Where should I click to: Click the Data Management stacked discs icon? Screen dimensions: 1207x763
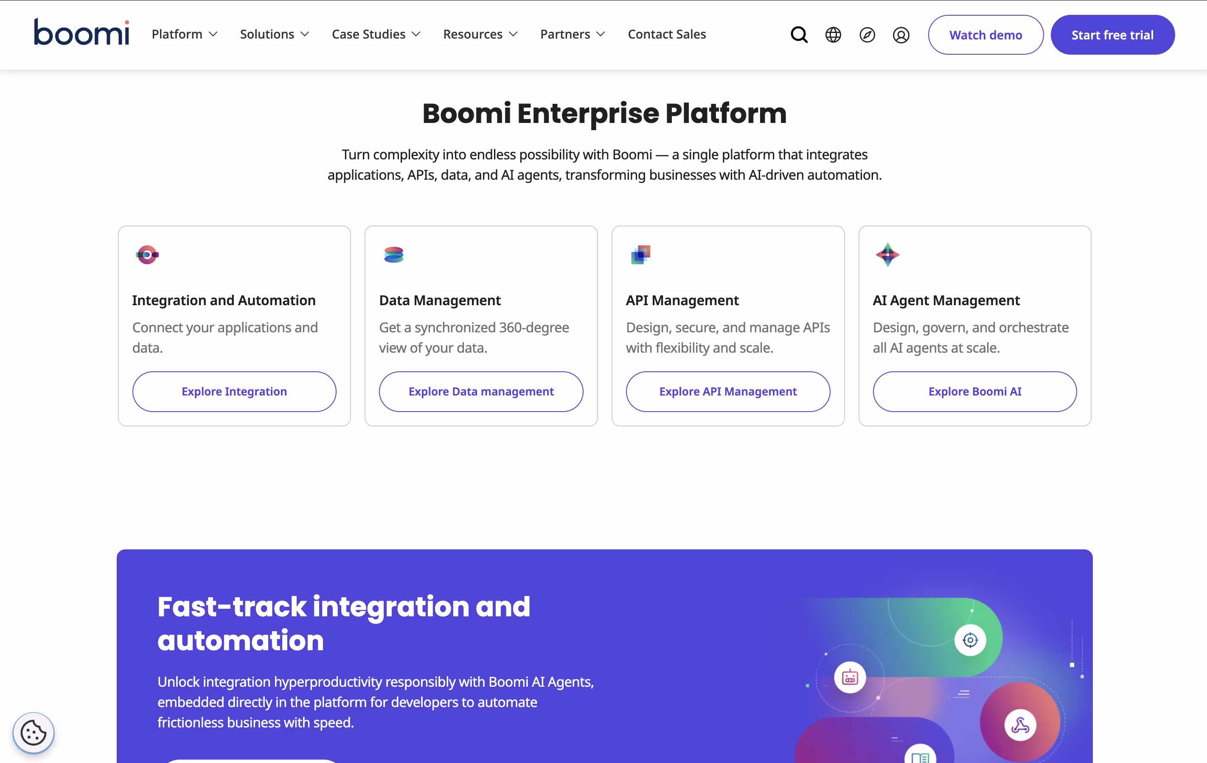393,255
